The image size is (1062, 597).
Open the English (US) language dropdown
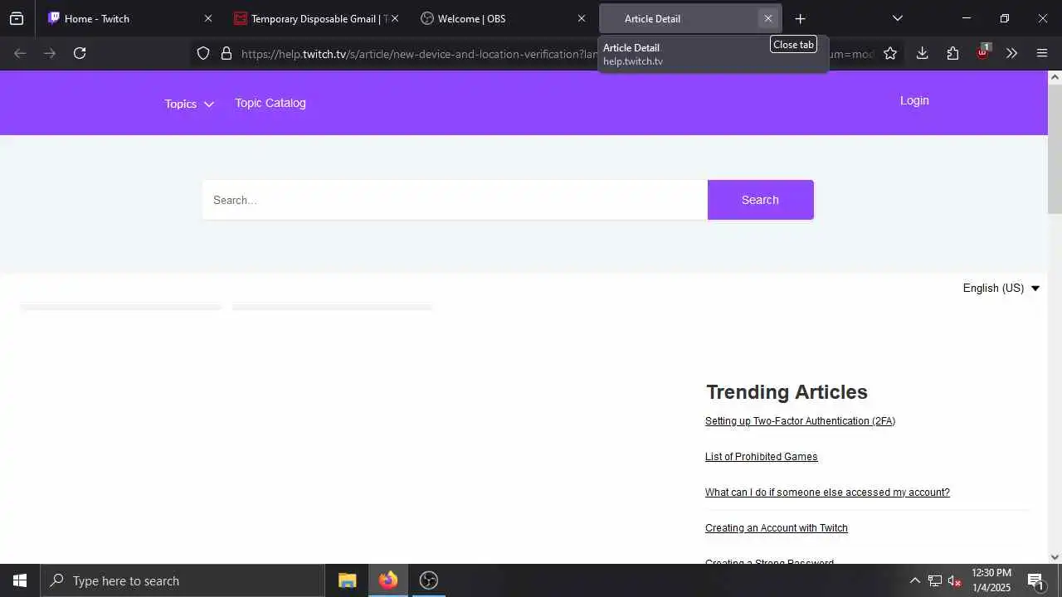click(x=1001, y=289)
